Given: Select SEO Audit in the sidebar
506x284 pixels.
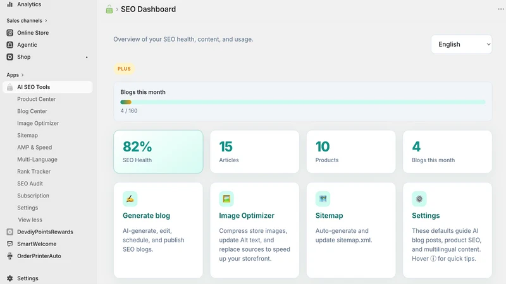Looking at the screenshot, I should point(30,184).
